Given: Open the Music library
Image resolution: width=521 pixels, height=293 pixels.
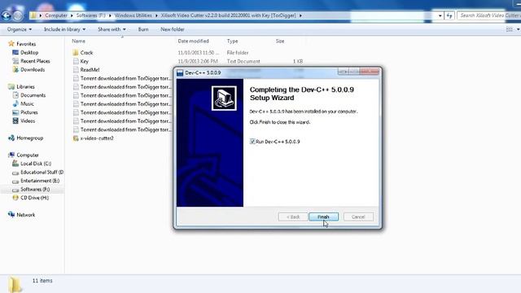Looking at the screenshot, I should pos(27,104).
